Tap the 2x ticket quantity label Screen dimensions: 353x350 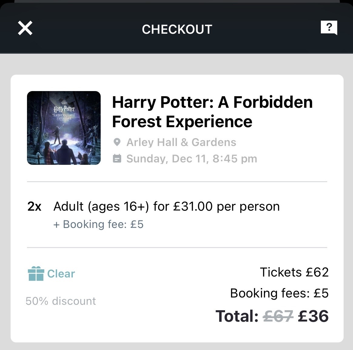point(34,206)
